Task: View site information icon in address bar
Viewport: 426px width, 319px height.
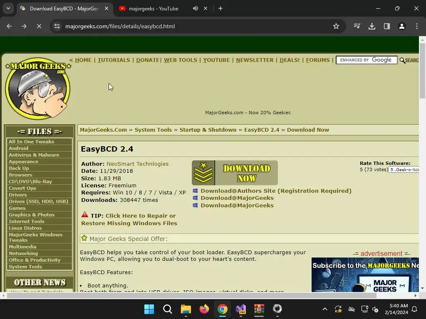Action: [x=57, y=26]
